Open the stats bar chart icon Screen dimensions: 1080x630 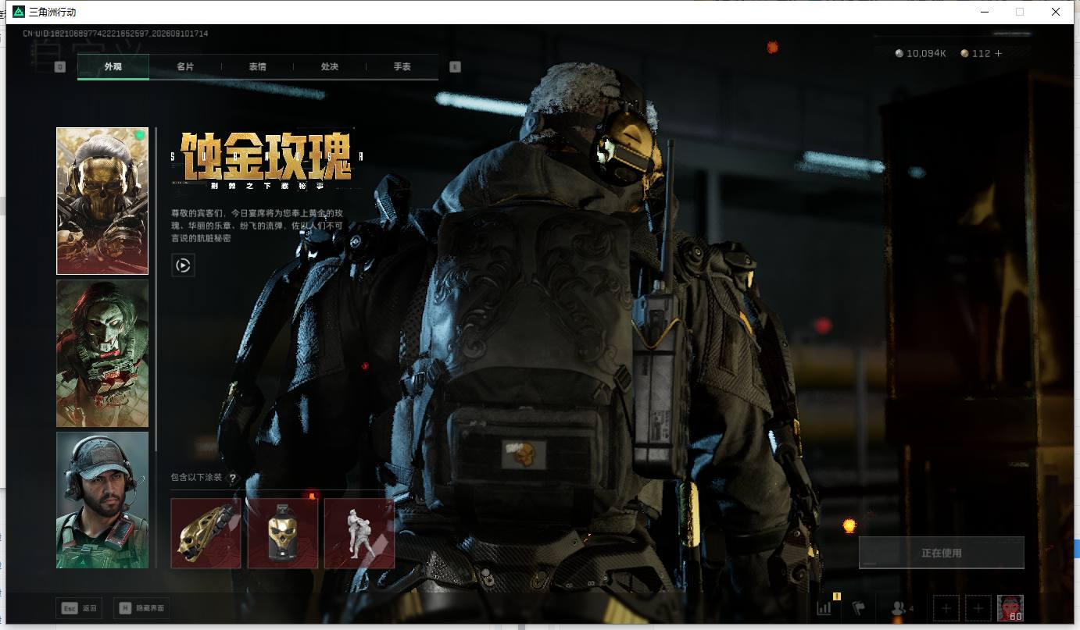click(824, 607)
